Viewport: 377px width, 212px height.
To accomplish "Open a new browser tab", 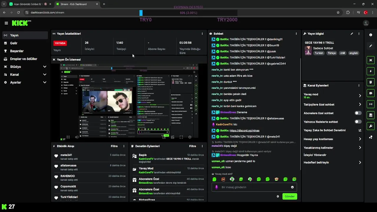I will (x=104, y=4).
